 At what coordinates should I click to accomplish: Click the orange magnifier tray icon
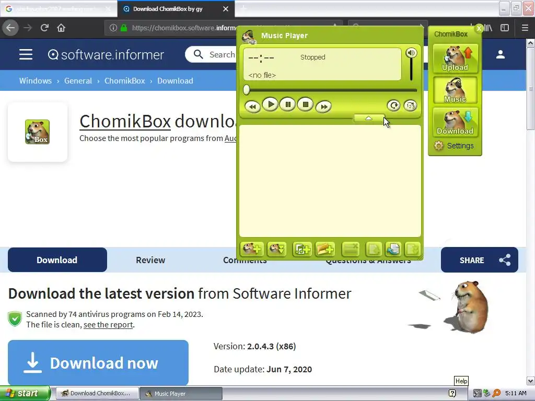(x=496, y=393)
